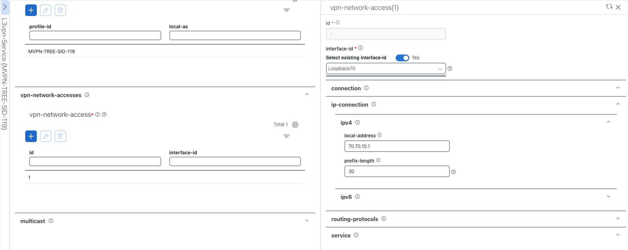Click the edit pencil icon above profile-id
This screenshot has width=628, height=250.
[x=45, y=10]
